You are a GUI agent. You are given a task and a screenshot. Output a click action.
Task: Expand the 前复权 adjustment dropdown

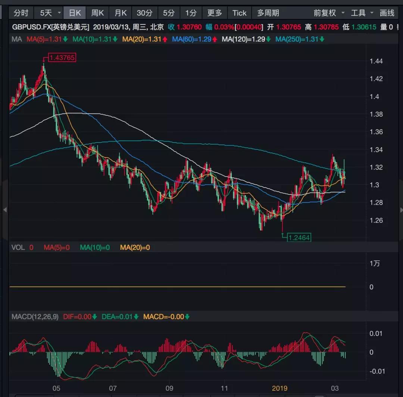(329, 13)
